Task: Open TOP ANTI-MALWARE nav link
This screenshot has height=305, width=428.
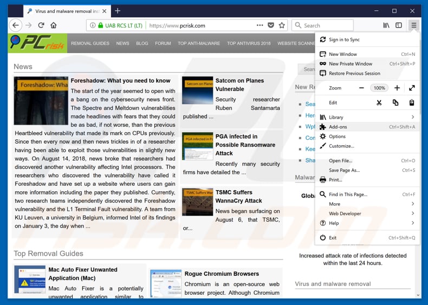Action: tap(199, 43)
